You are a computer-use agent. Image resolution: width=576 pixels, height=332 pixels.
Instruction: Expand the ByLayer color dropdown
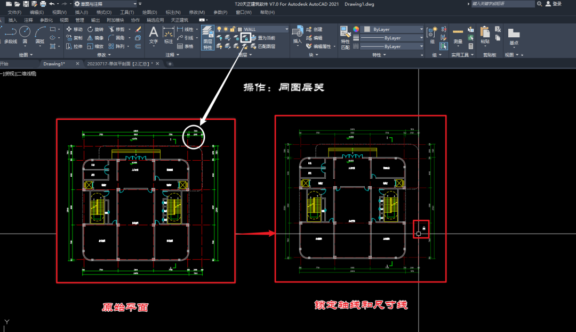point(422,29)
